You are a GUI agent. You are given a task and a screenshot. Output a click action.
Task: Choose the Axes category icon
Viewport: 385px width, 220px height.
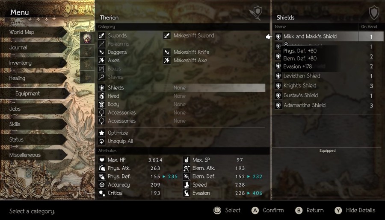pyautogui.click(x=102, y=61)
